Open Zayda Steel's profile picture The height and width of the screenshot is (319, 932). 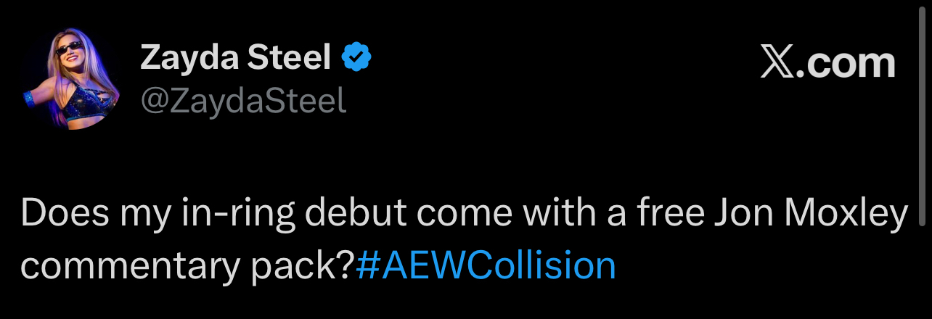coord(71,81)
